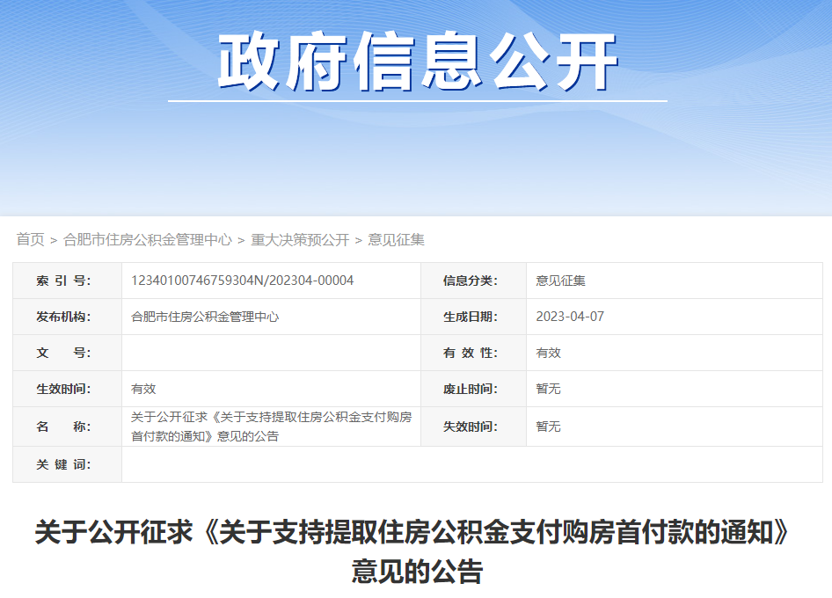Click the 关键词 label cell
832x598 pixels.
tap(67, 464)
